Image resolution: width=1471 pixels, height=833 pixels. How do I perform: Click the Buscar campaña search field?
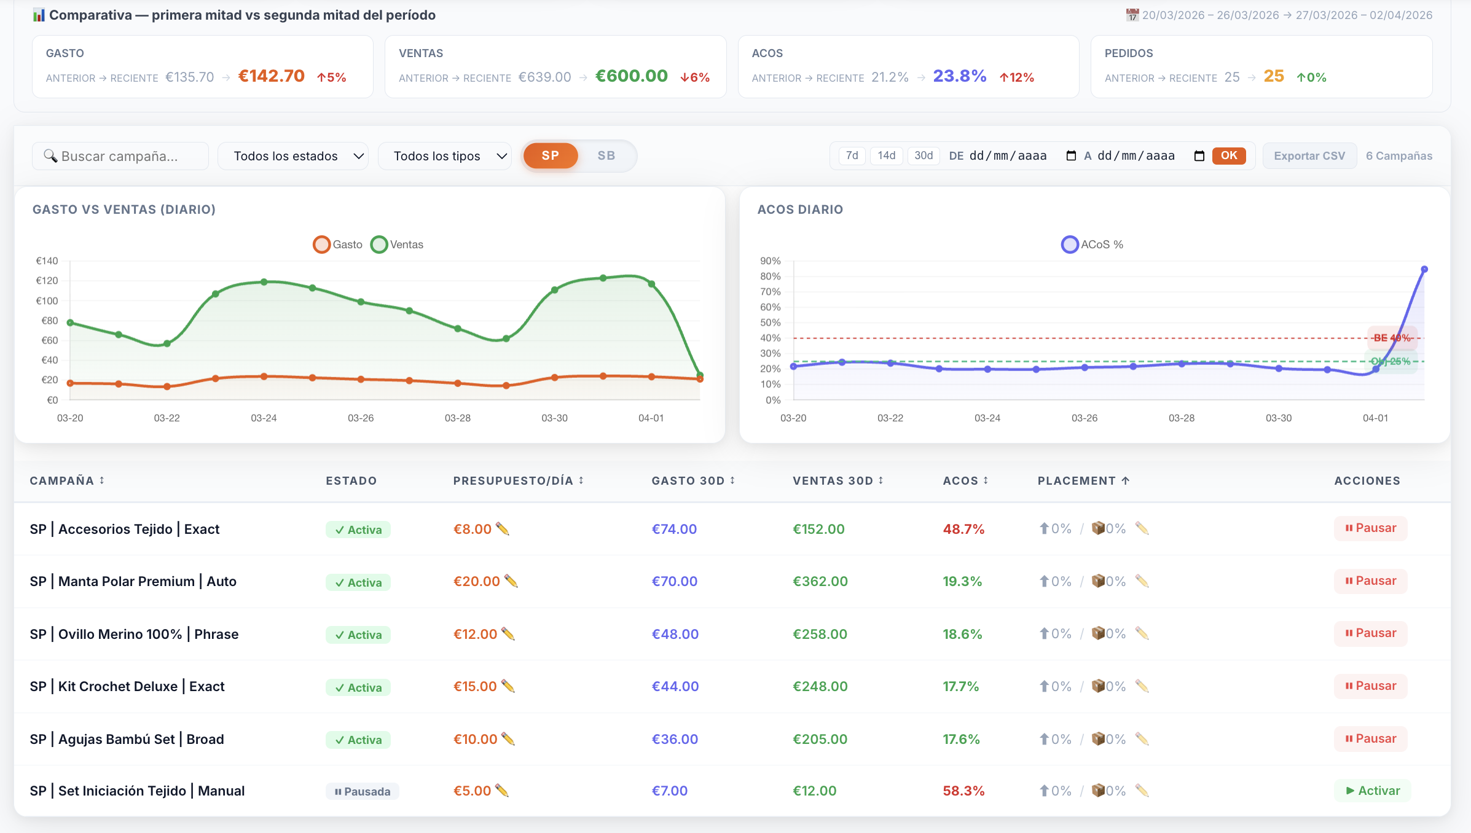[120, 156]
